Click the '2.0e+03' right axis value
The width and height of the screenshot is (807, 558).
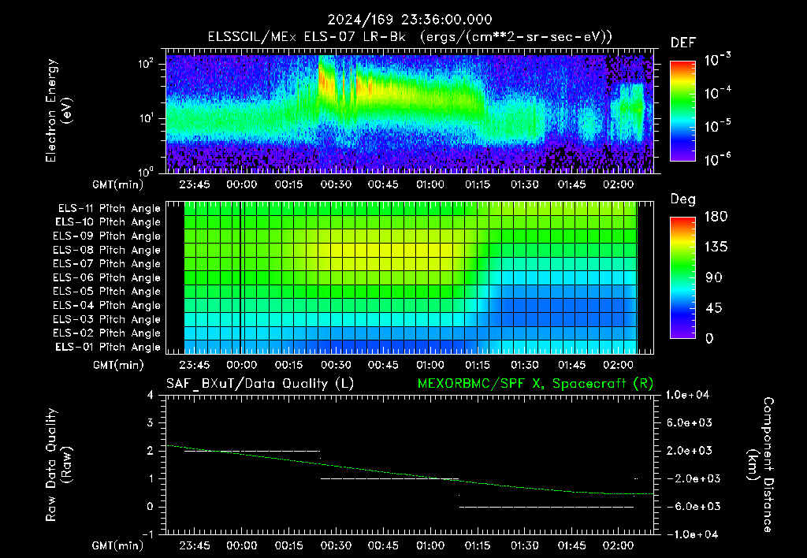tap(689, 450)
